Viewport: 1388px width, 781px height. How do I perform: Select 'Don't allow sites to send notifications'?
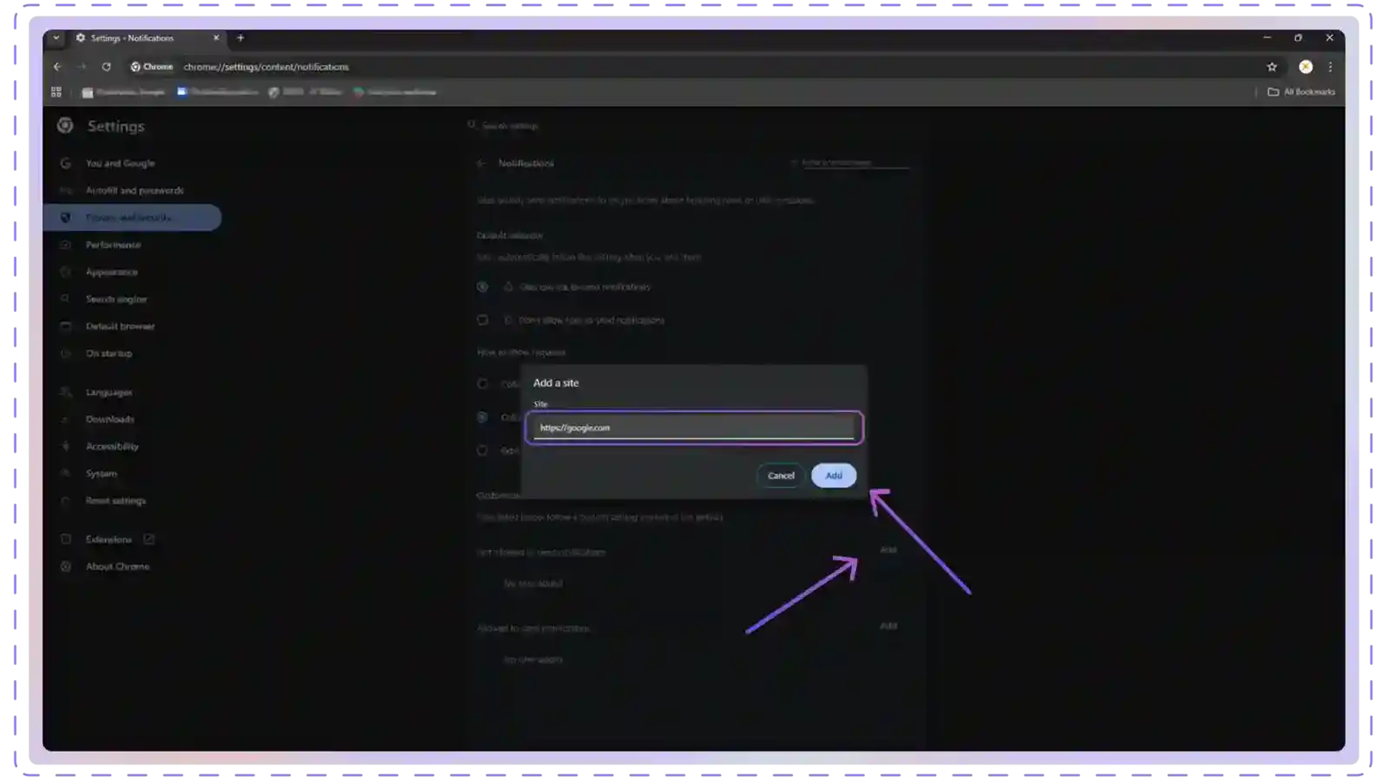(x=483, y=320)
